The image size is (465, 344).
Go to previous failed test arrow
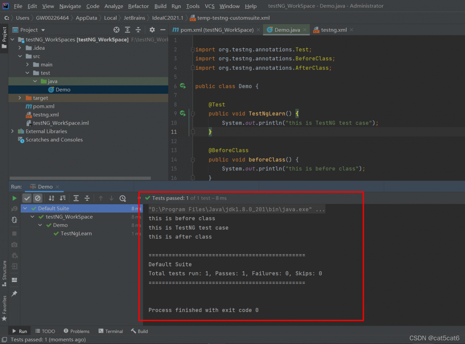tap(101, 198)
